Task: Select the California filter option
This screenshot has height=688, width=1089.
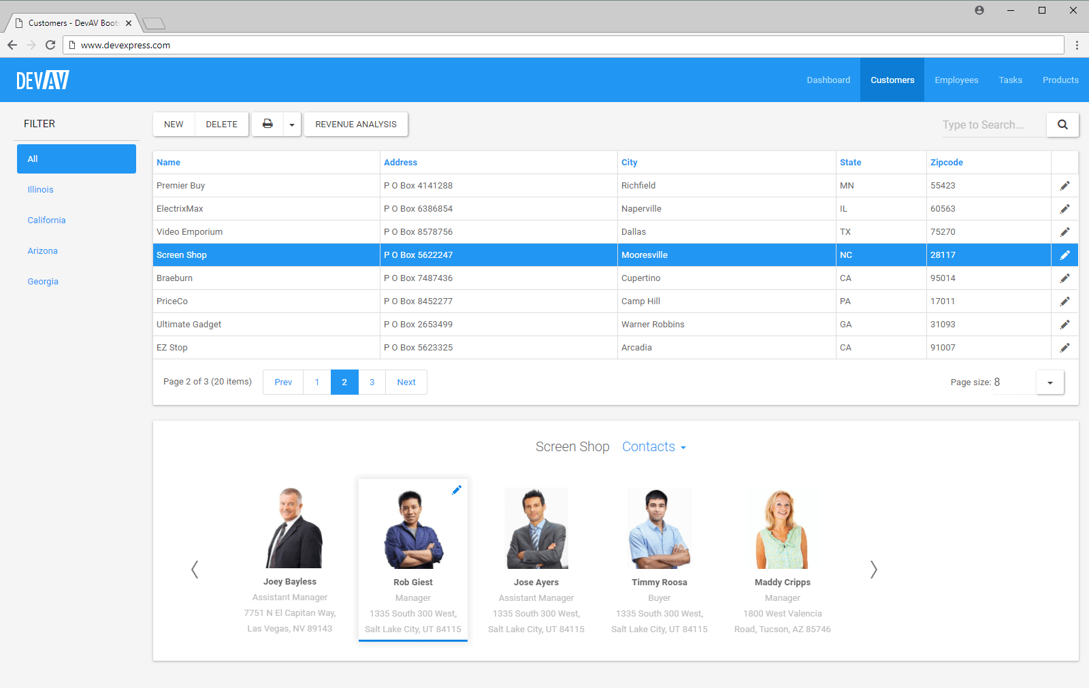Action: tap(46, 220)
